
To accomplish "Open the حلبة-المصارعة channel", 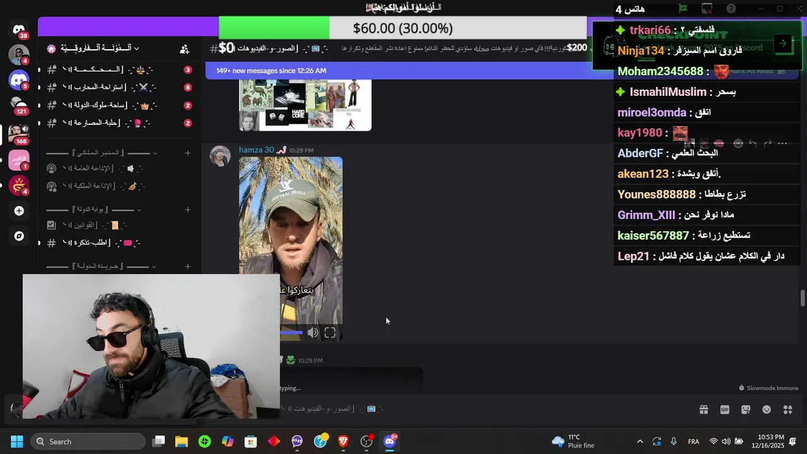I will pos(119,123).
